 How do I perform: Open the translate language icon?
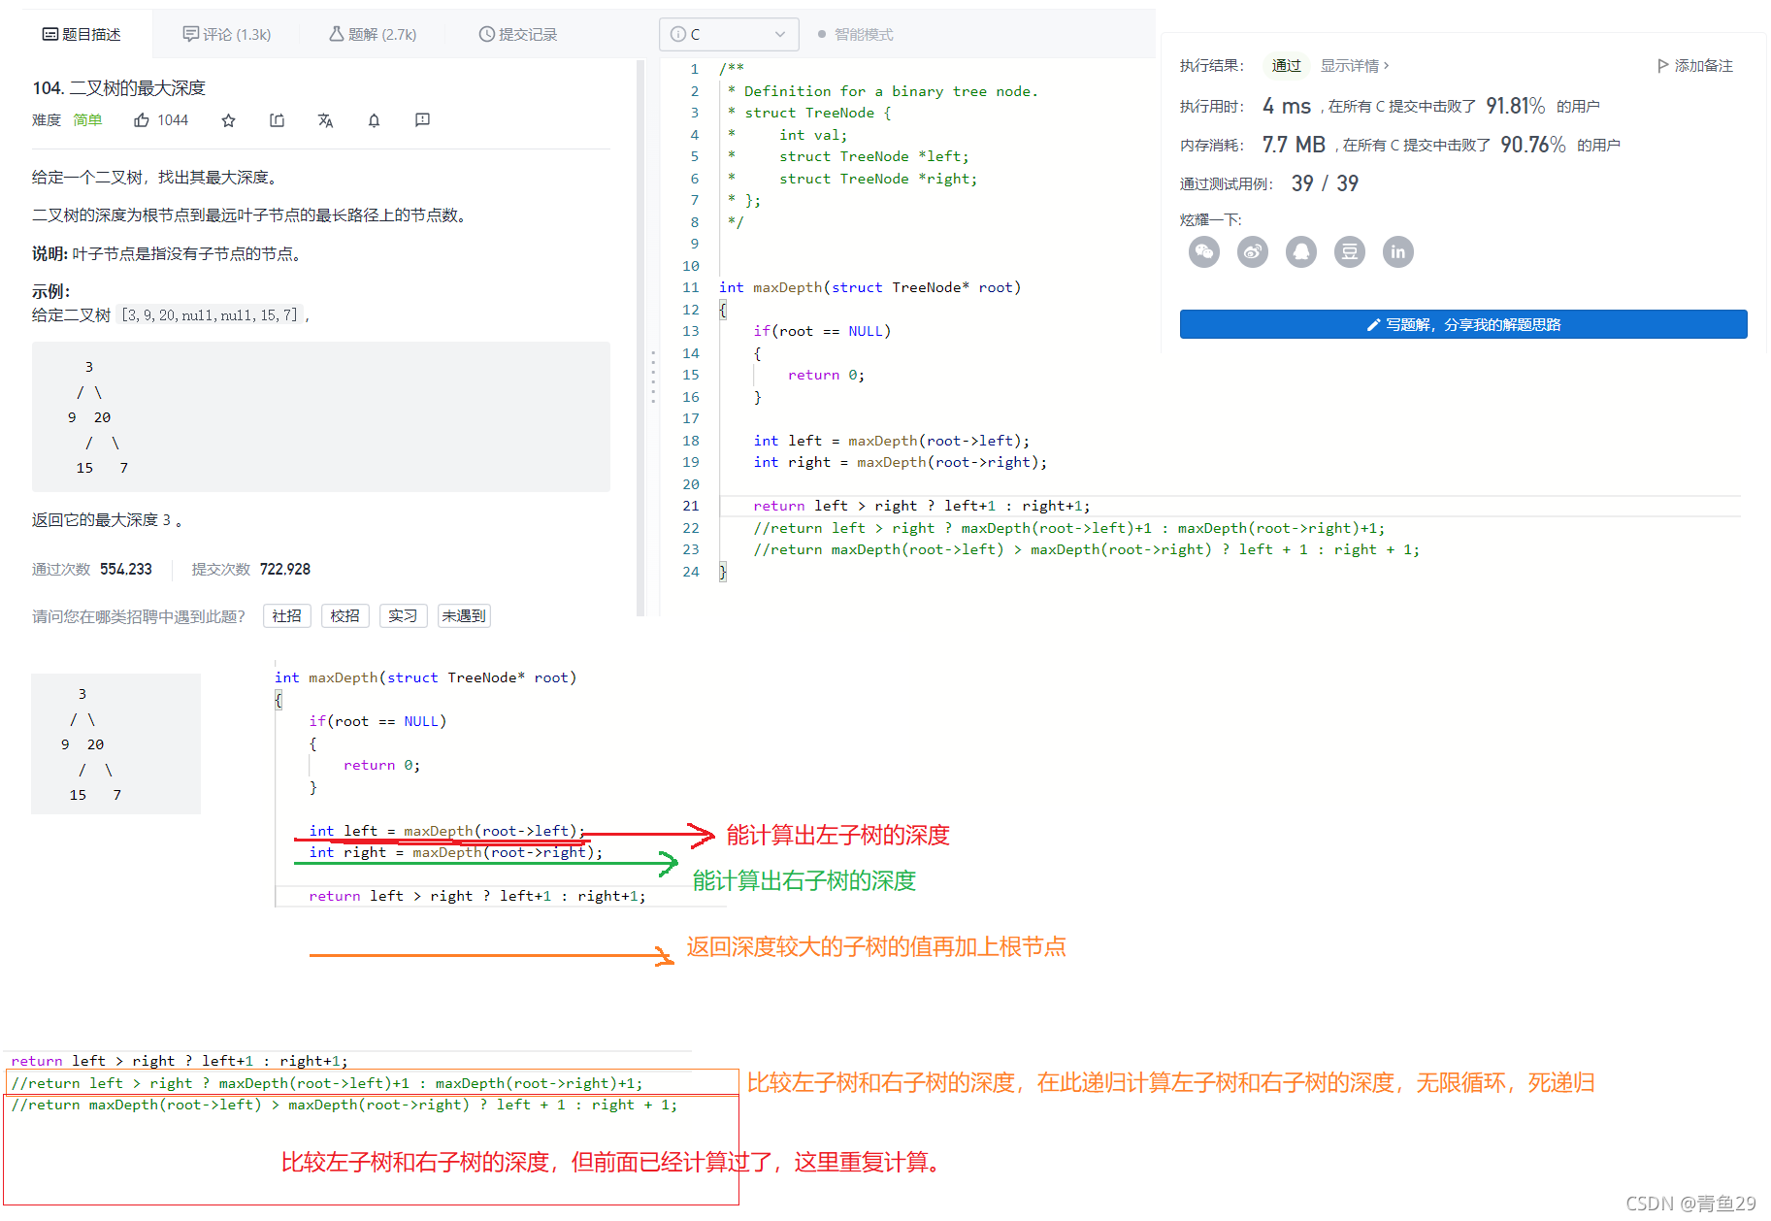click(x=325, y=119)
